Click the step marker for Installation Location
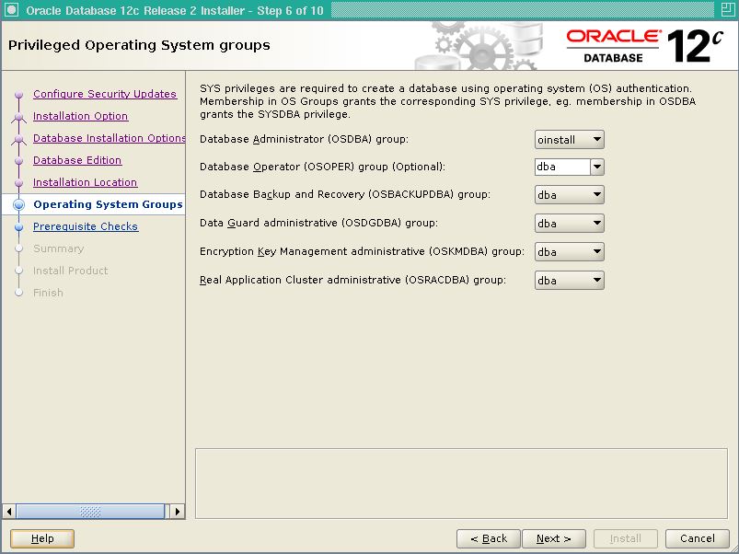 point(18,183)
